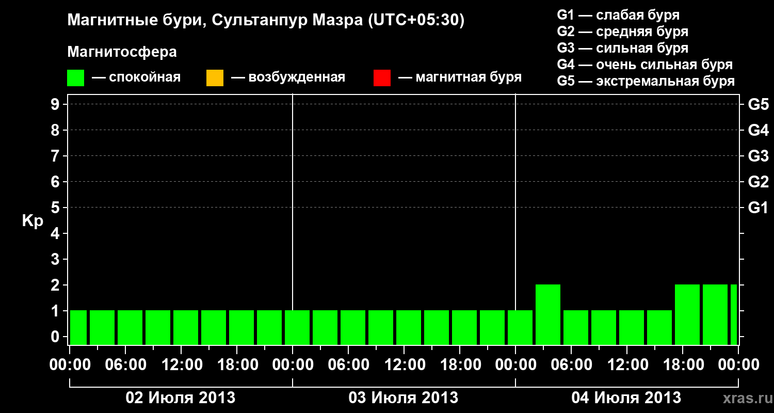Screen dimensions: 774x413
Task: Click the first Kp bar of 02 Июля
Action: click(x=78, y=327)
